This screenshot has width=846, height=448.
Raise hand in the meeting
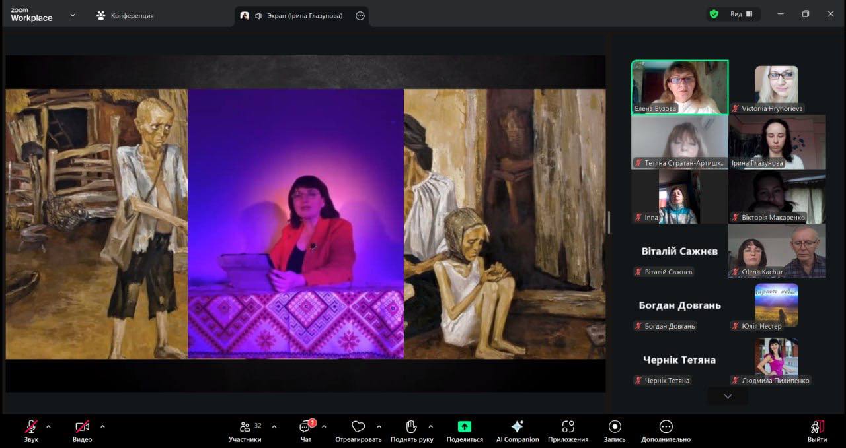tap(412, 427)
